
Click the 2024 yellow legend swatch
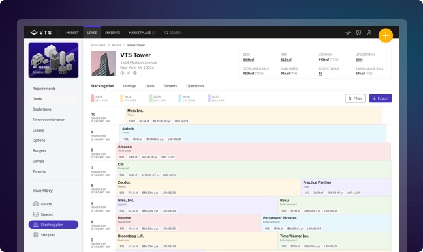[x=121, y=98]
